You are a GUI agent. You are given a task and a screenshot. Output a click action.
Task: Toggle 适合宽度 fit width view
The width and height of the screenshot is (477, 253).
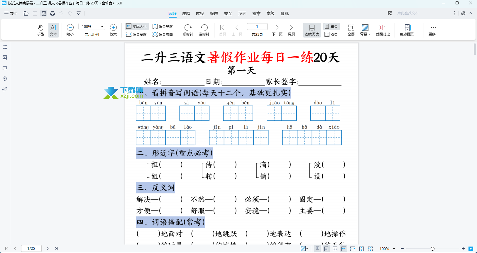pos(136,34)
